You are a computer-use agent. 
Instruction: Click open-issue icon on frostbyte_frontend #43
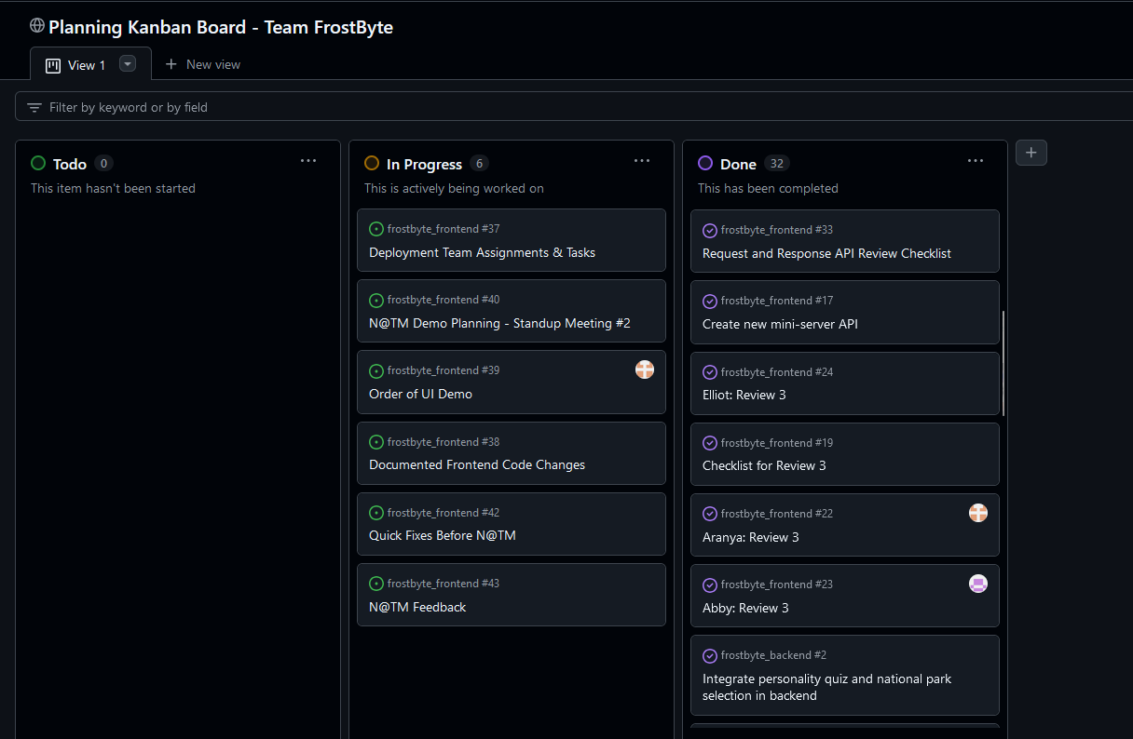(x=376, y=584)
